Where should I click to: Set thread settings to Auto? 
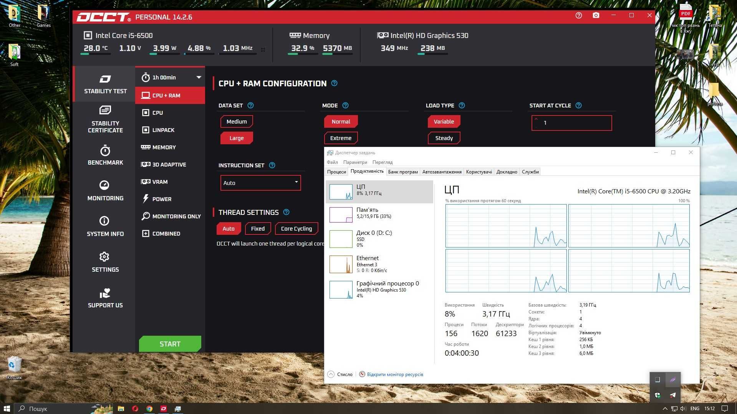pyautogui.click(x=229, y=229)
